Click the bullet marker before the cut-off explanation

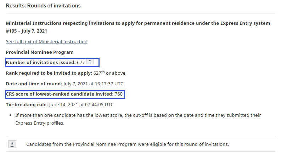pos(11,115)
